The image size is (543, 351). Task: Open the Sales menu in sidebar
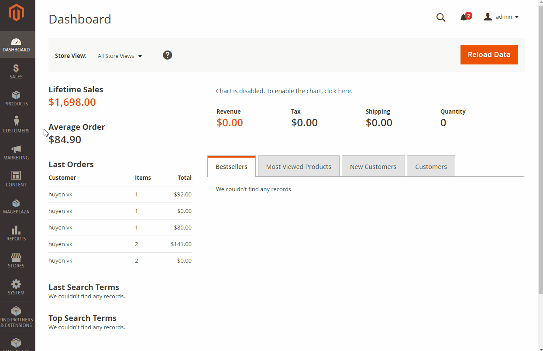16,71
